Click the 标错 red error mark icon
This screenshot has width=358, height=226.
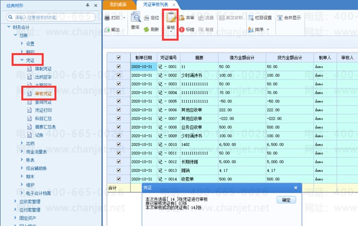pos(182,29)
